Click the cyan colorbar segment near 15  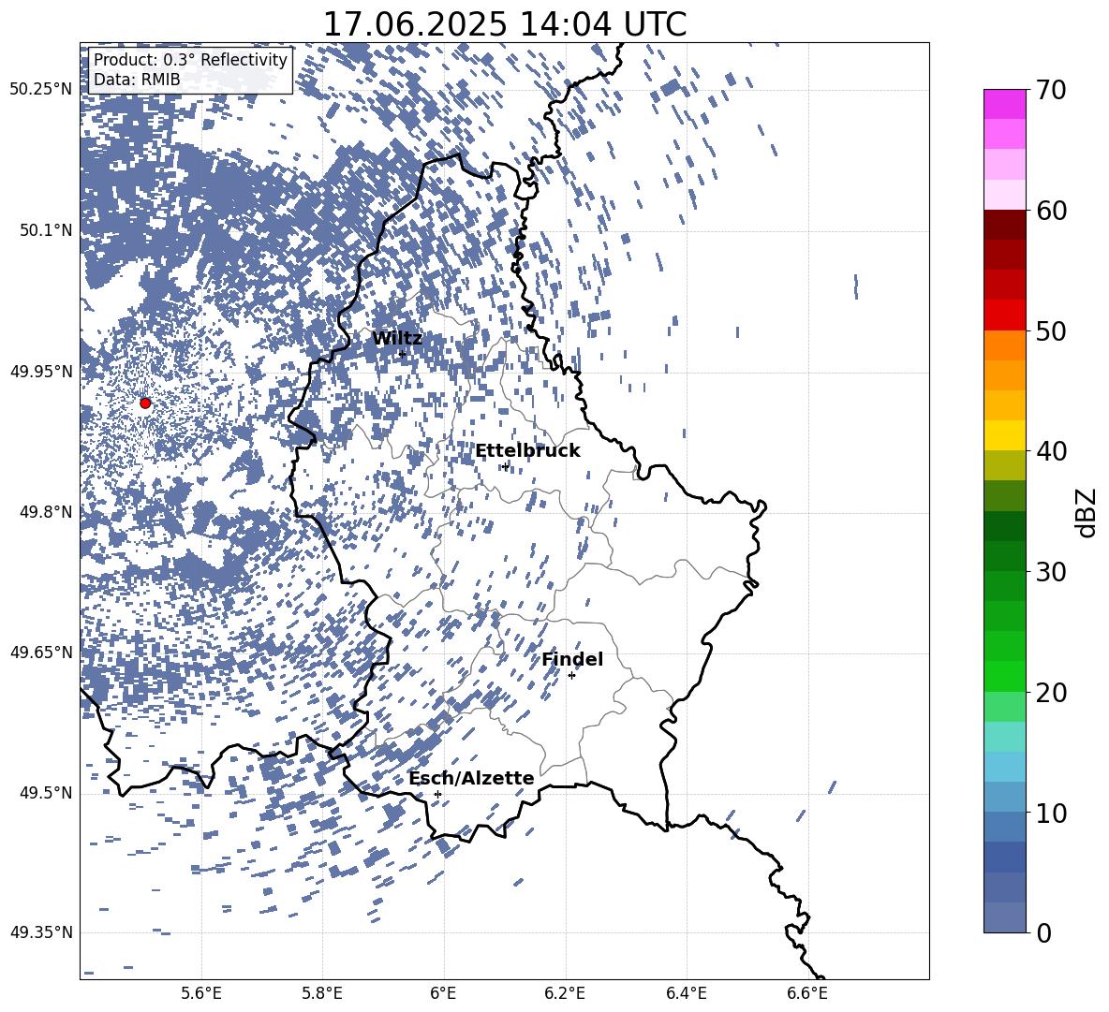tap(1004, 737)
